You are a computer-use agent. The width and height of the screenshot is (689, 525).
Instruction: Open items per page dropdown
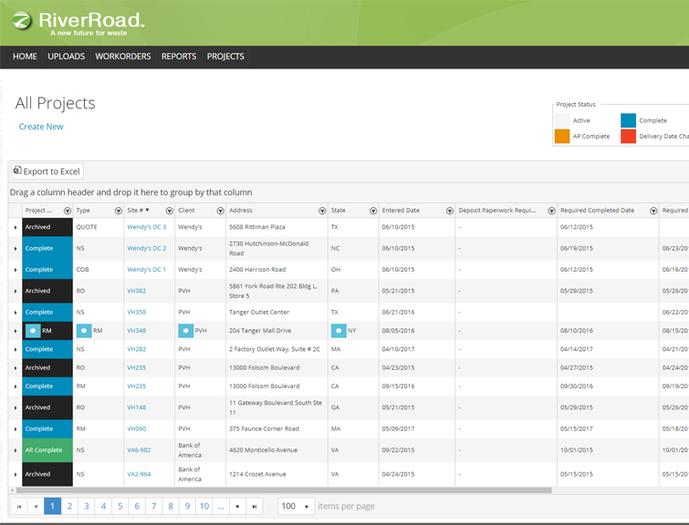(297, 506)
